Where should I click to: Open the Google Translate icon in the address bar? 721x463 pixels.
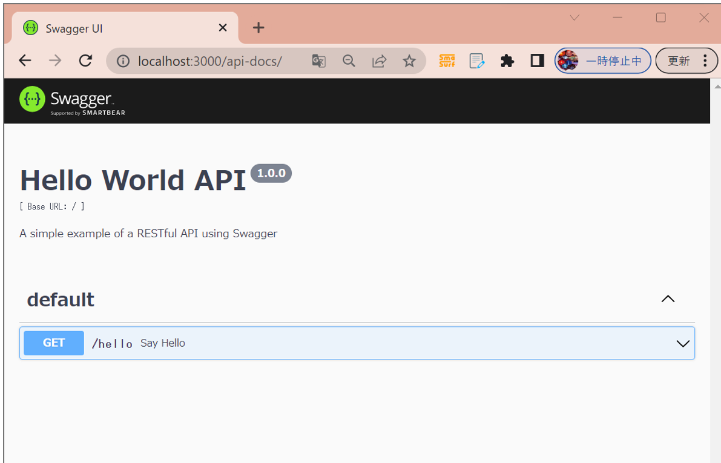[x=318, y=61]
